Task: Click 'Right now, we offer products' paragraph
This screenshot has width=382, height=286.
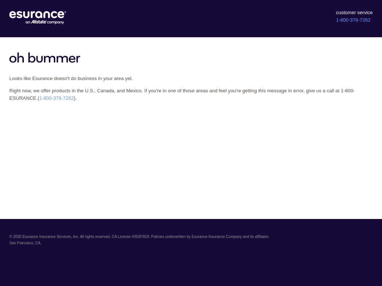Action: 182,94
